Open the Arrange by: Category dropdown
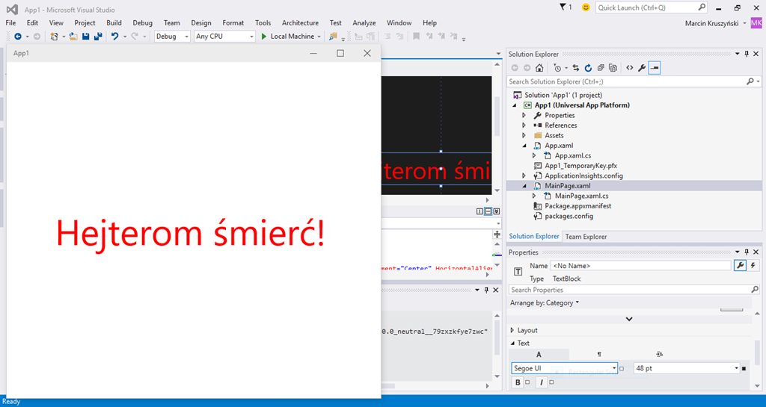 click(x=545, y=302)
